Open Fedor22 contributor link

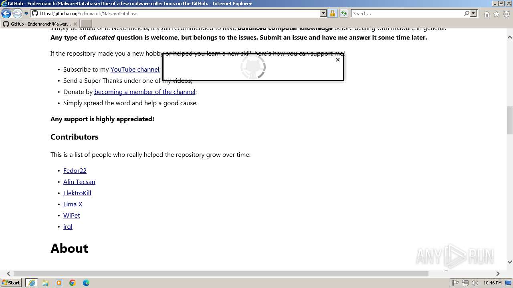pos(75,170)
